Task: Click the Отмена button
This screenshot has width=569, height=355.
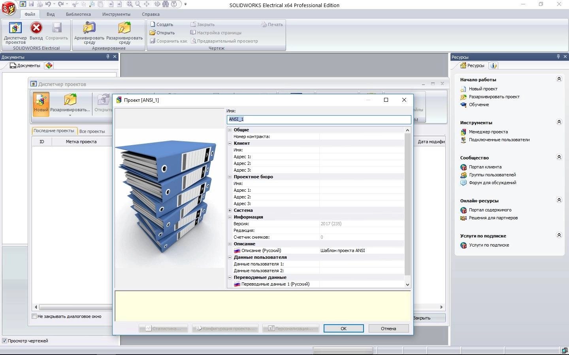Action: coord(388,329)
